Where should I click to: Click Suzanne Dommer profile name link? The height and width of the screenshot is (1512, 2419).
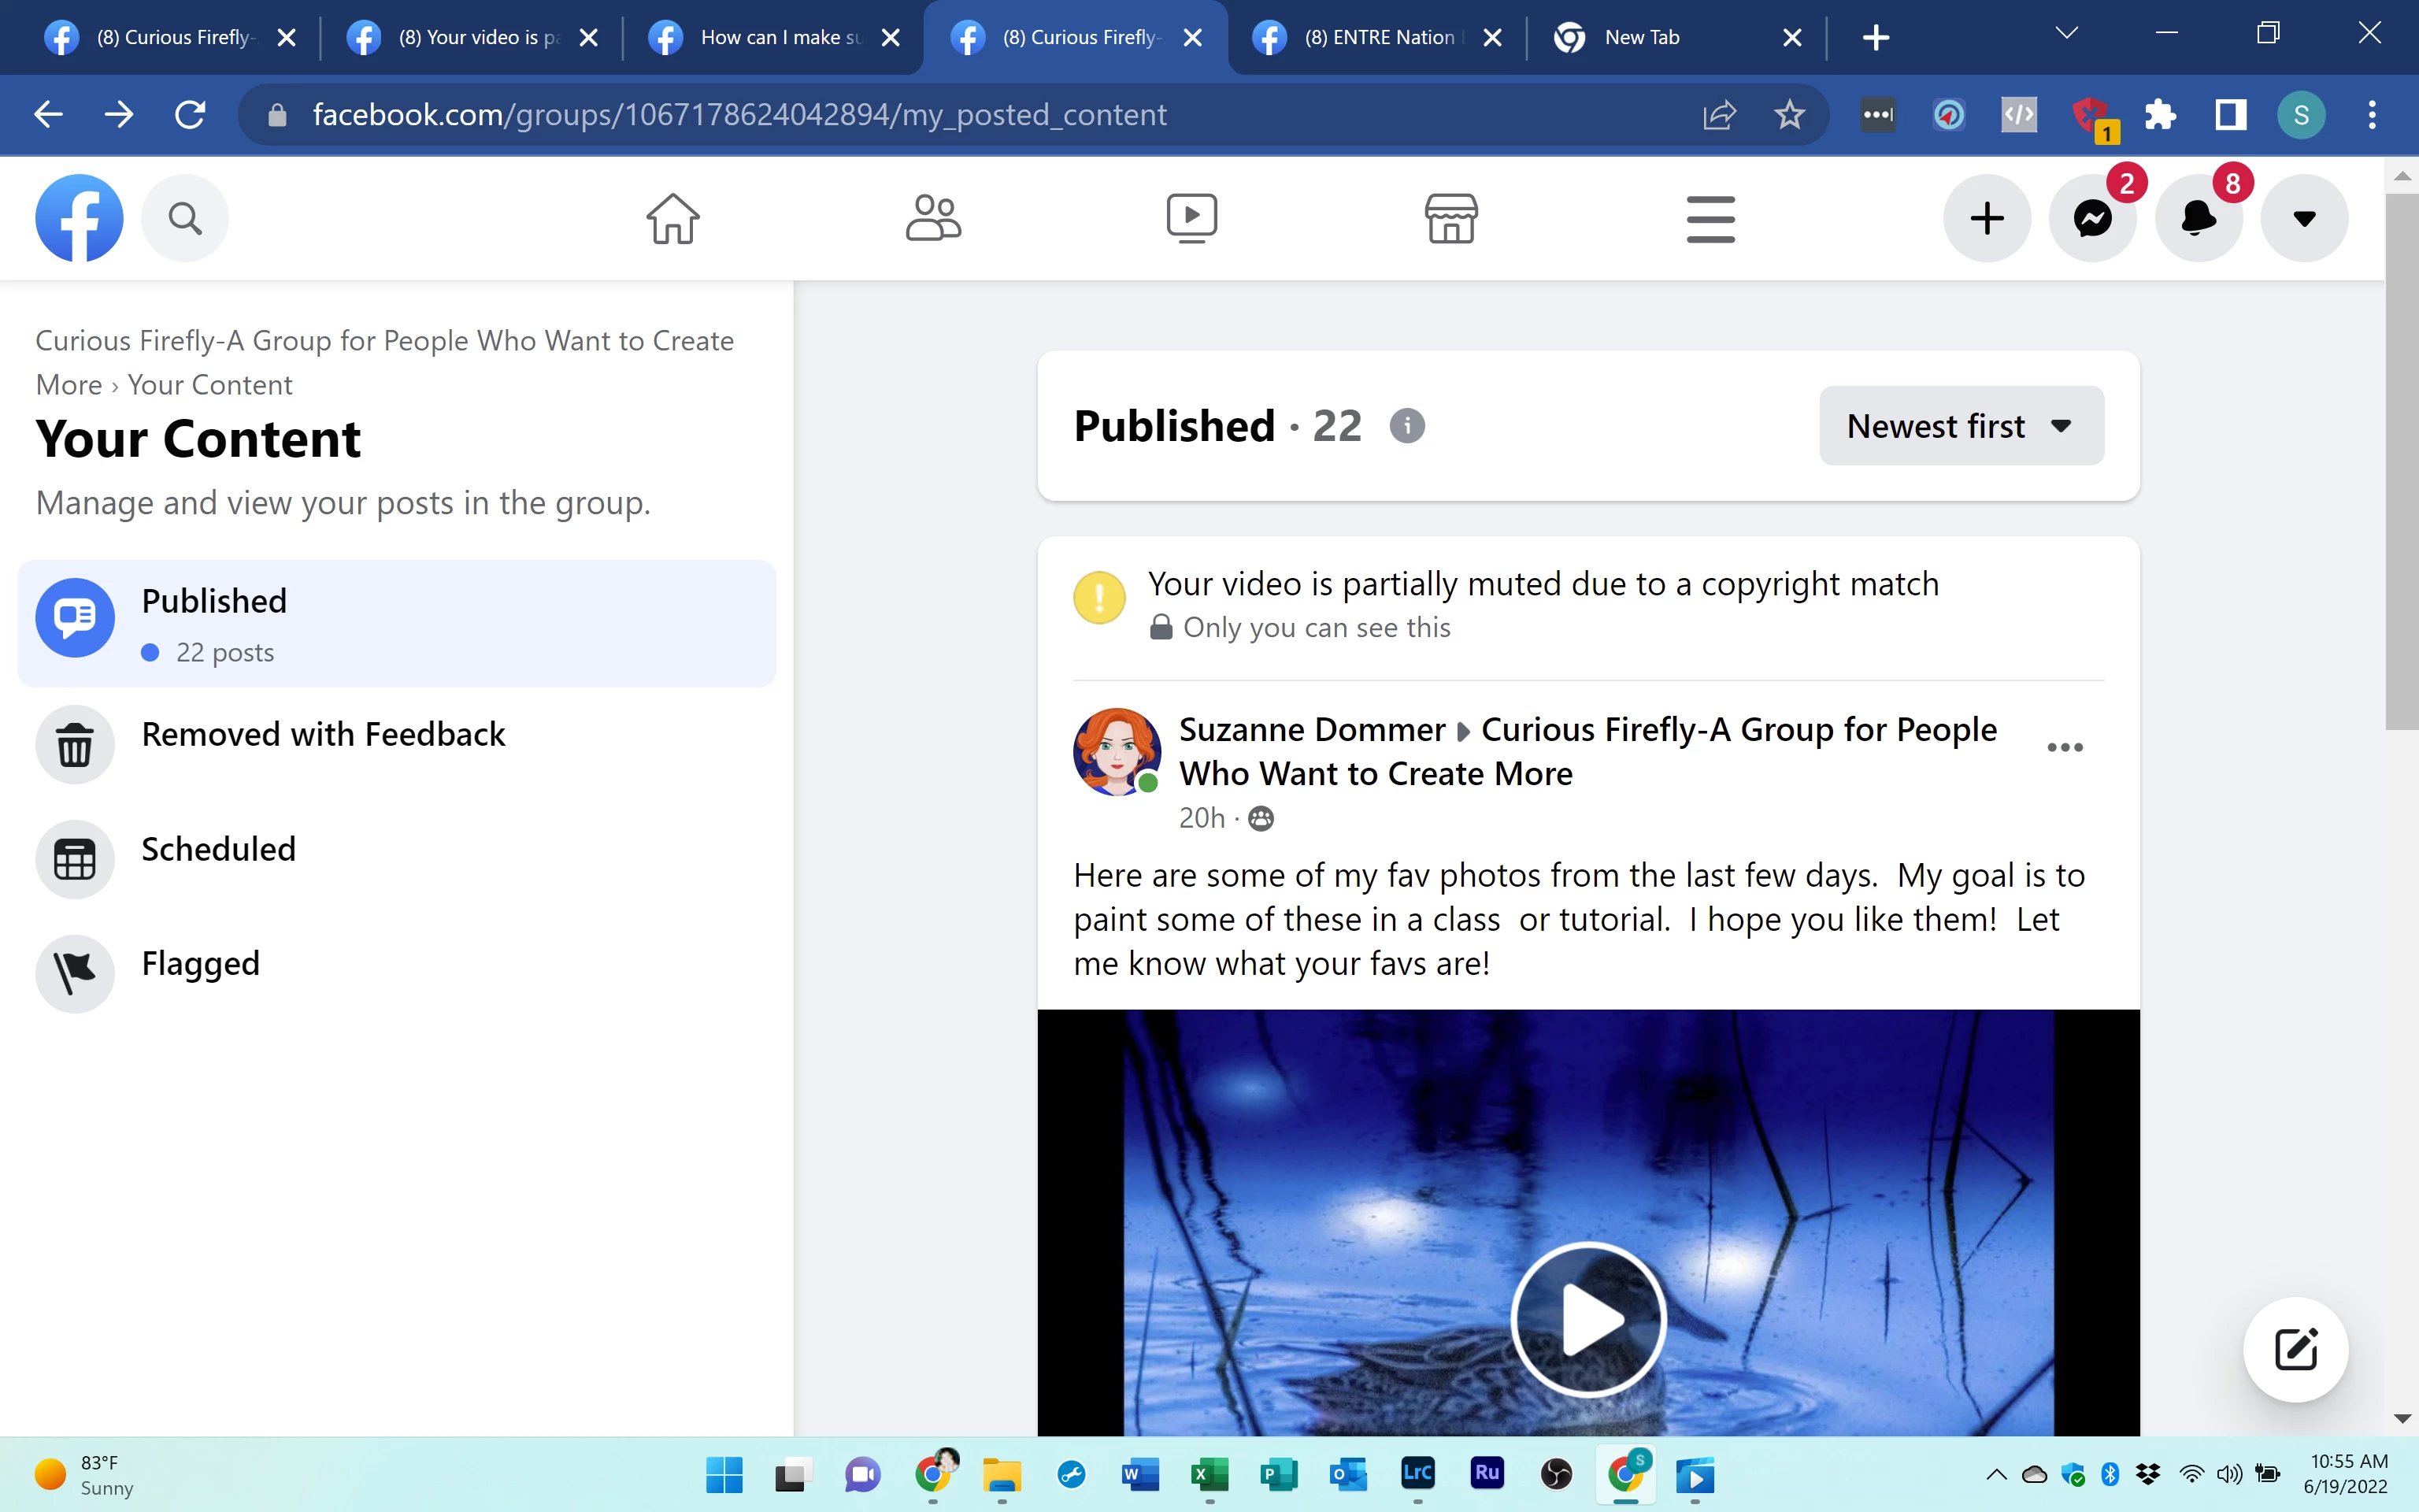[1311, 729]
